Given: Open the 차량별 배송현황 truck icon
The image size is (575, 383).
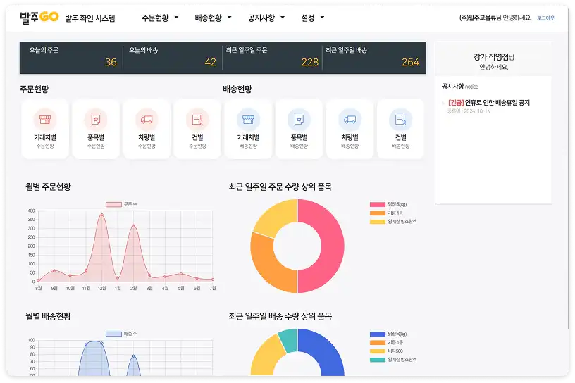Looking at the screenshot, I should (x=350, y=120).
